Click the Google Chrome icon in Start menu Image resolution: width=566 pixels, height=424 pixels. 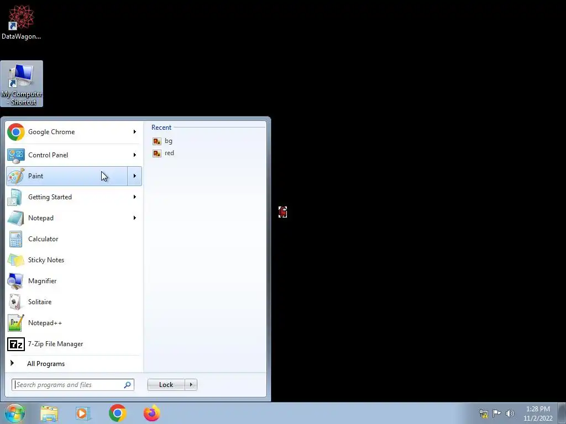point(16,132)
